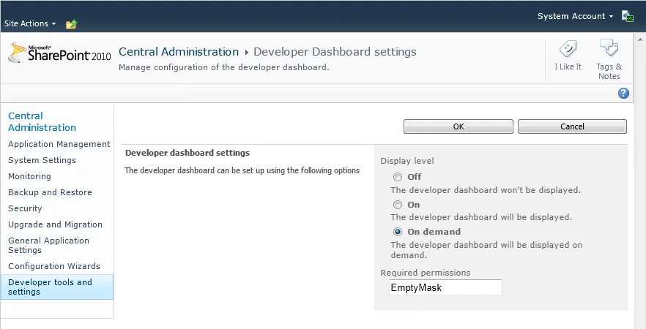
Task: Click the Cancel button
Action: (572, 126)
